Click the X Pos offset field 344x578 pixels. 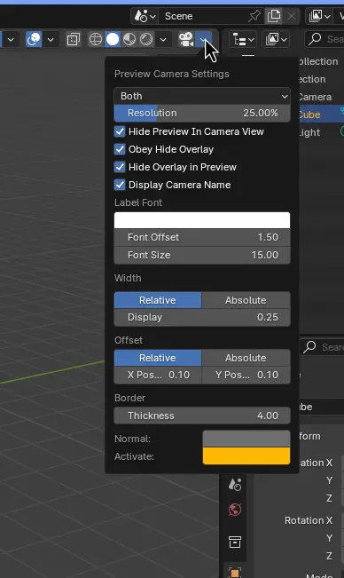tap(158, 375)
